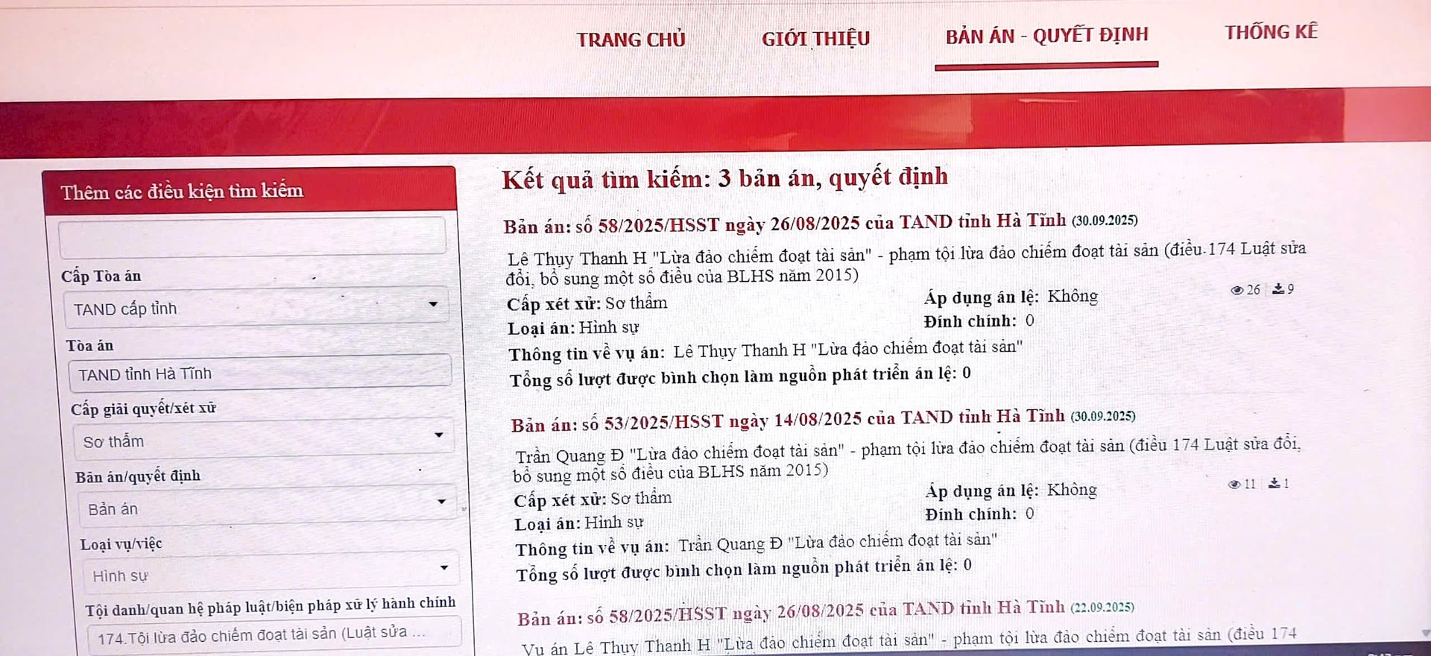Click the Tội danh field with 174.Tội lừa đảo
Image resolution: width=1431 pixels, height=656 pixels.
click(x=272, y=635)
